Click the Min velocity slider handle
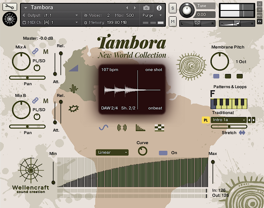This screenshot has height=208, width=264. point(53,183)
